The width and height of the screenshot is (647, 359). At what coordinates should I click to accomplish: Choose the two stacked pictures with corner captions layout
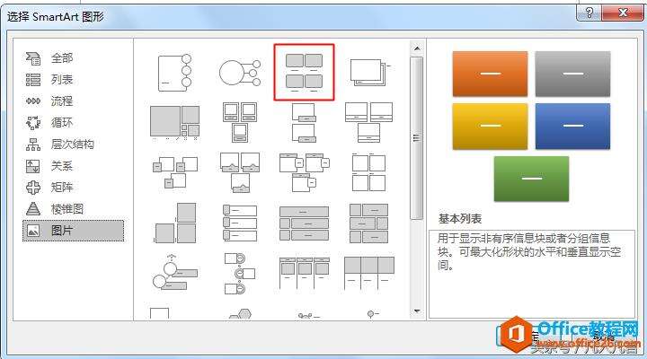[x=304, y=122]
